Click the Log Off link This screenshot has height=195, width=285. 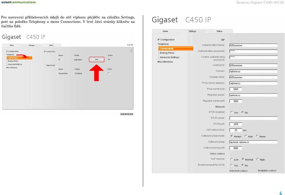coord(130,45)
